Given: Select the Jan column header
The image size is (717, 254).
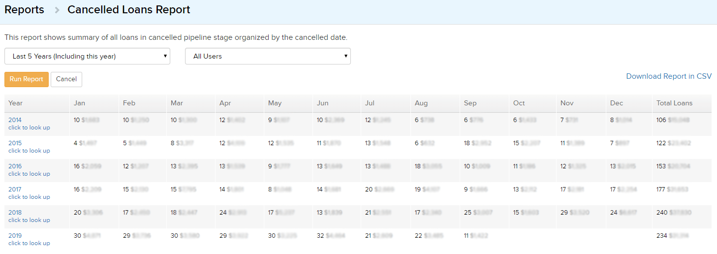Looking at the screenshot, I should 79,103.
